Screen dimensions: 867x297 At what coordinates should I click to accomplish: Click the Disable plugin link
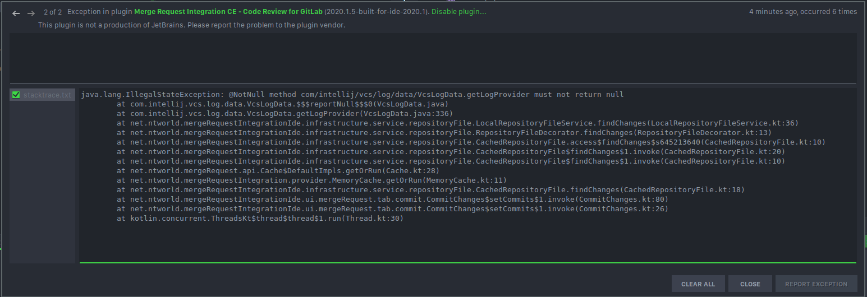tap(459, 12)
